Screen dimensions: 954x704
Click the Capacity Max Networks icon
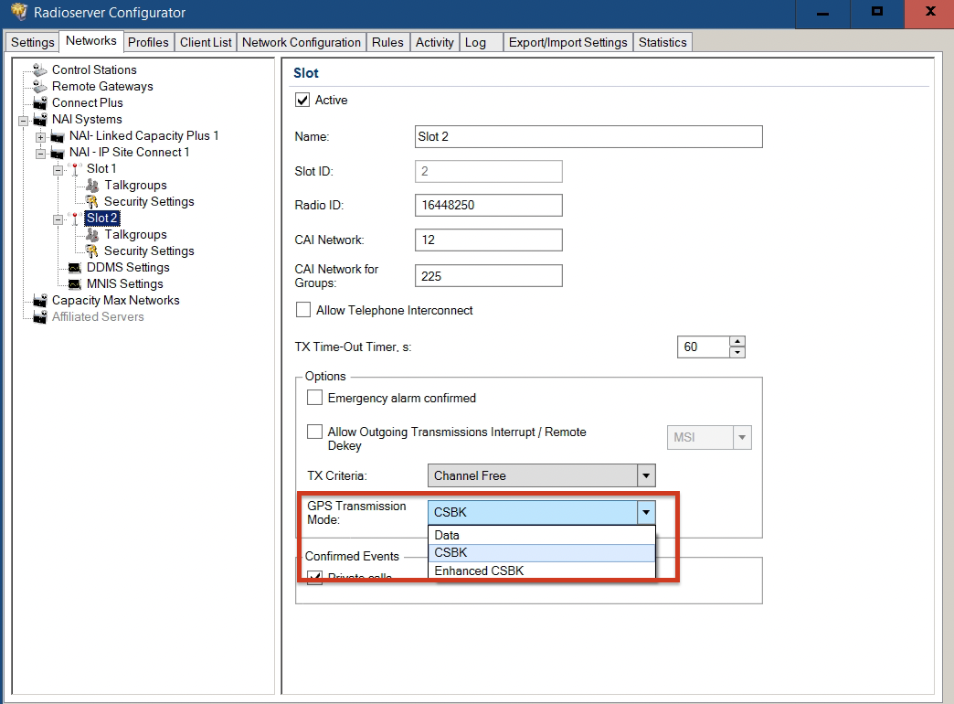click(40, 300)
